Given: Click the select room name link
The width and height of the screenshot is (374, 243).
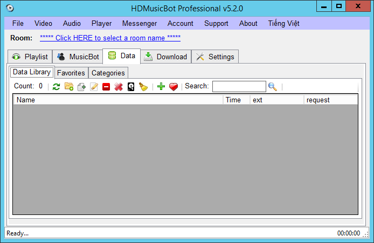Looking at the screenshot, I should click(x=110, y=38).
